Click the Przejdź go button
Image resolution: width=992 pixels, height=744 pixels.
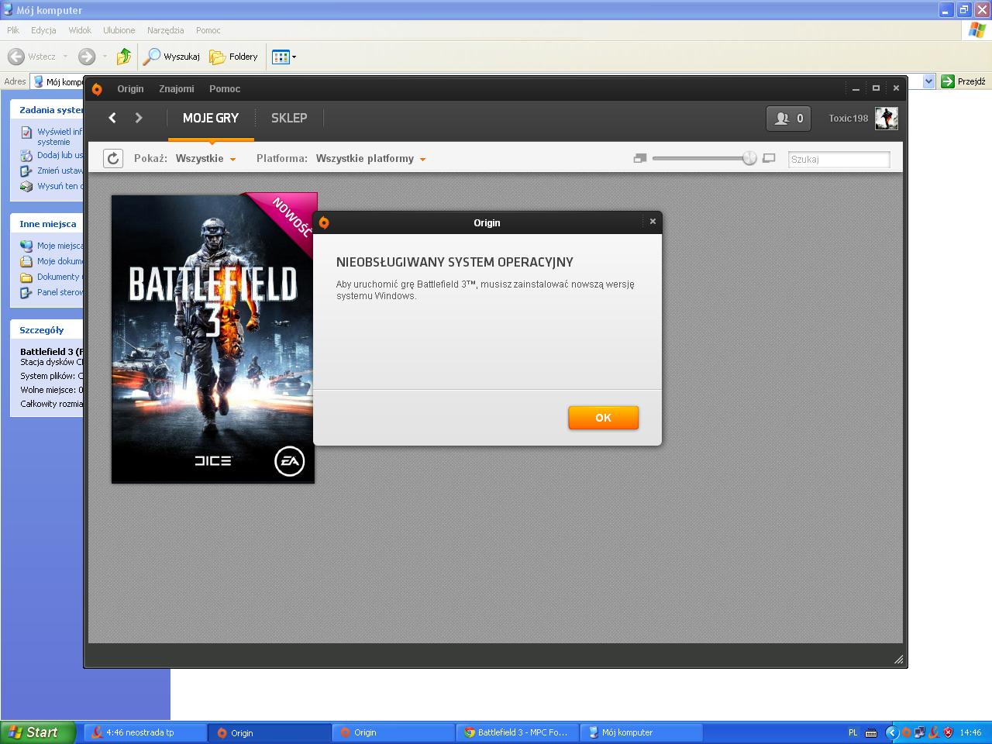[x=963, y=81]
